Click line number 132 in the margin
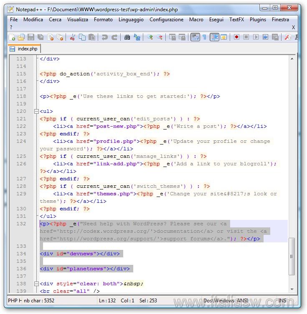 [21, 224]
